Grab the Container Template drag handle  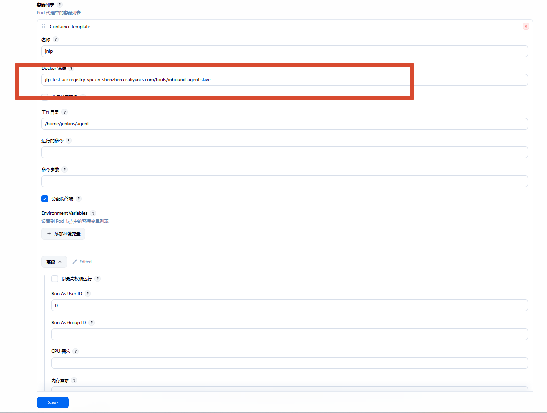point(43,26)
